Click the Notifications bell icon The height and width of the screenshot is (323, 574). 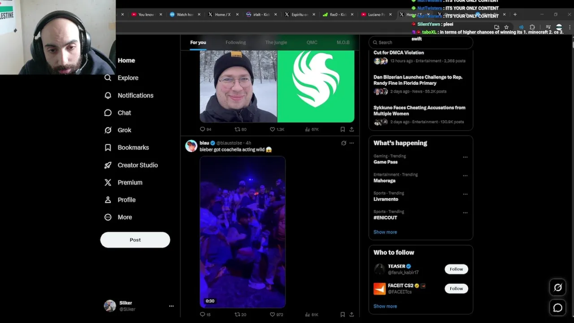click(108, 95)
